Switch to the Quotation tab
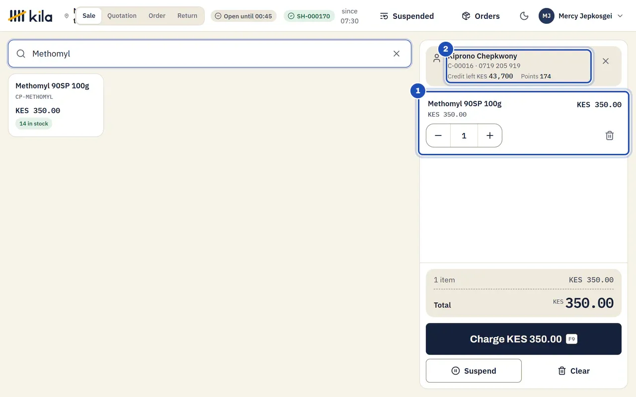The height and width of the screenshot is (397, 636). pos(122,16)
